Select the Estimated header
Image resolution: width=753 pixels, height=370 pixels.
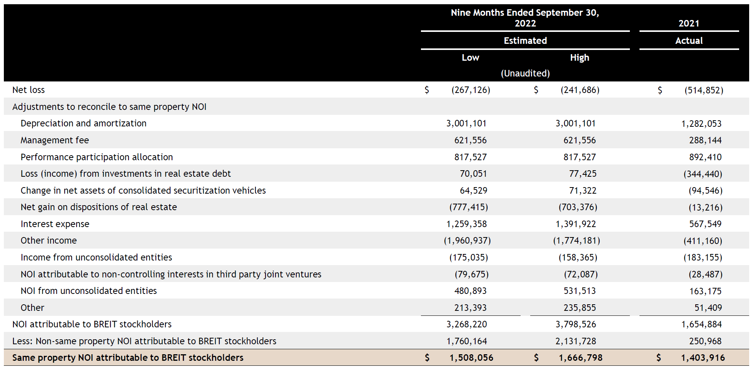525,40
